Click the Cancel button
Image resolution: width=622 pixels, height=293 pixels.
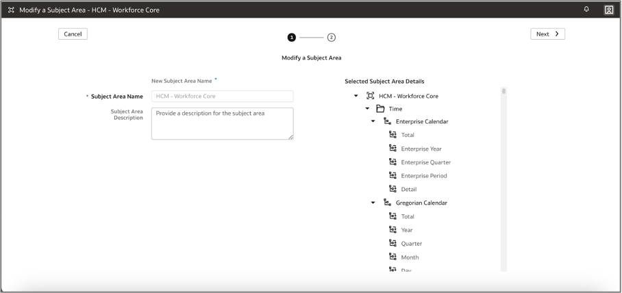coord(73,34)
